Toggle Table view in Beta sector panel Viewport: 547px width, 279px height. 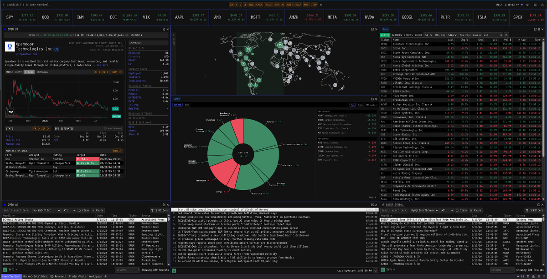(361, 105)
